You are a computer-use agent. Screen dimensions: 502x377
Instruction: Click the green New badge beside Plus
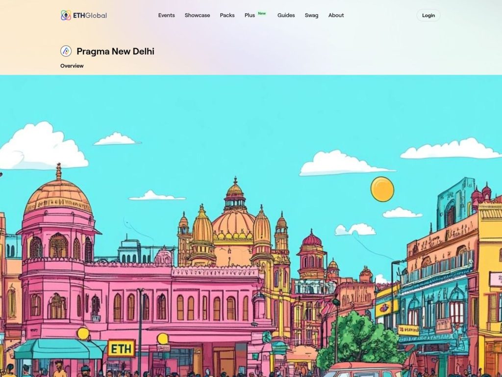pyautogui.click(x=261, y=13)
